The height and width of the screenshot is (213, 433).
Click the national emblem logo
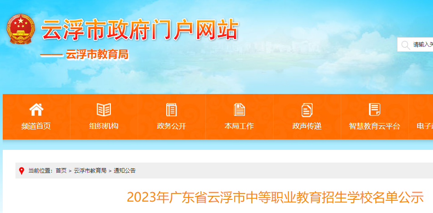click(21, 29)
